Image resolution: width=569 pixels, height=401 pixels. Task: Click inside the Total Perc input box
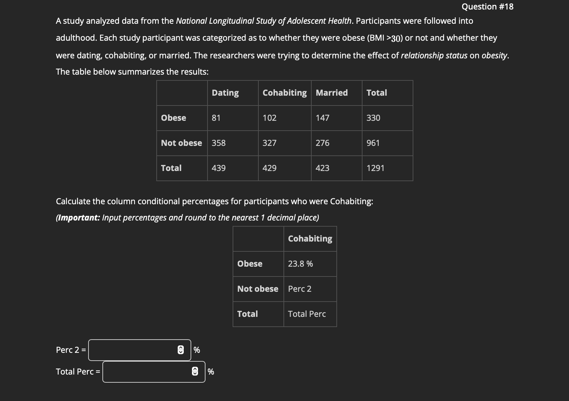(x=146, y=371)
